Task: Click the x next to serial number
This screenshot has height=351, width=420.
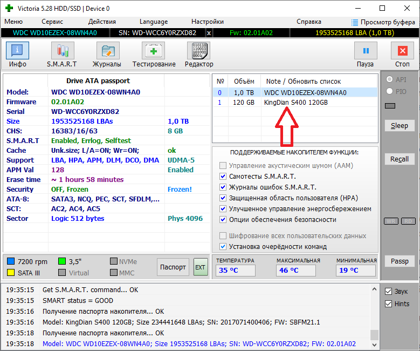Action: click(x=209, y=33)
